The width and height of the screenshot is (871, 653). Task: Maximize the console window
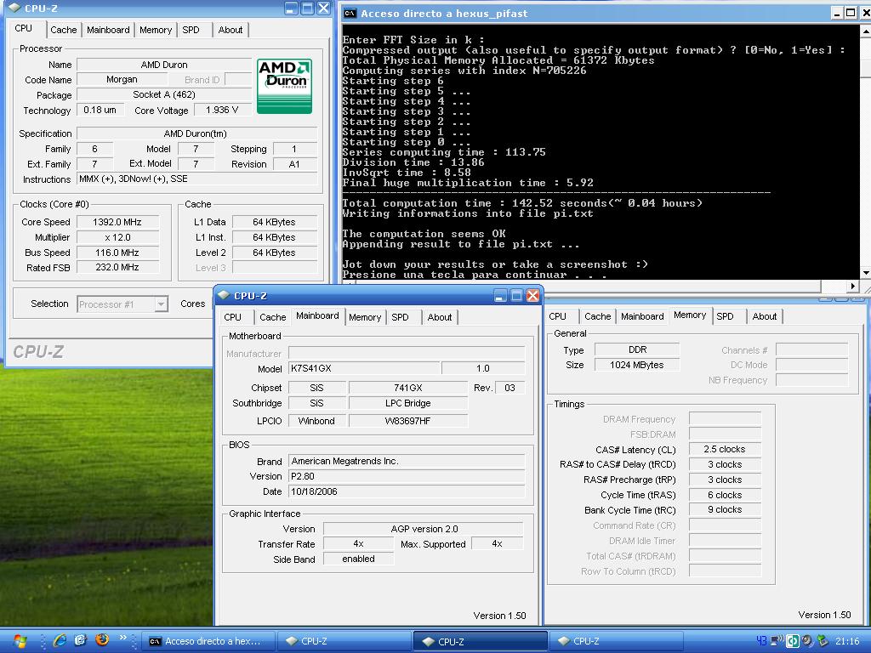click(851, 13)
